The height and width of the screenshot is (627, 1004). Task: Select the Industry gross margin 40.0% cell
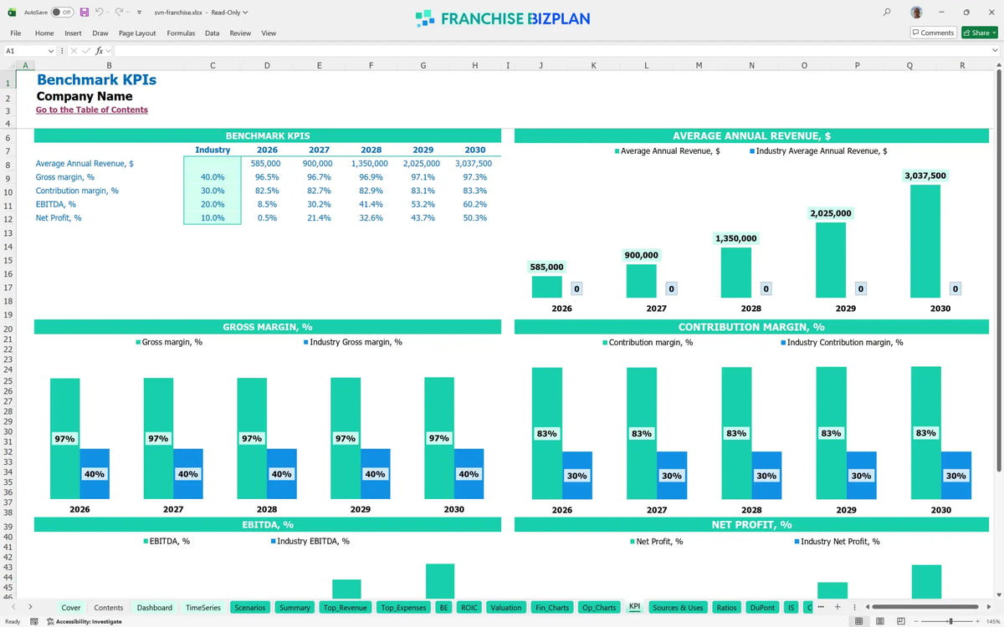213,177
